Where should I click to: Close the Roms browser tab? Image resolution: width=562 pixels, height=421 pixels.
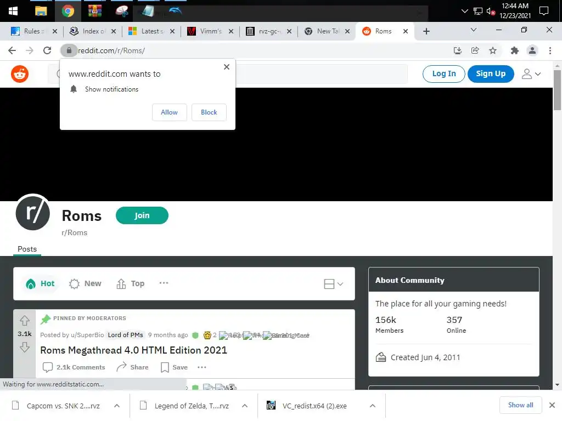[x=406, y=31]
